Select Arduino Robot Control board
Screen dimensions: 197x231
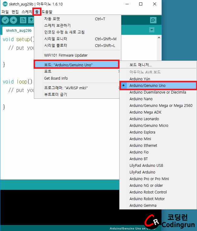pos(158,192)
